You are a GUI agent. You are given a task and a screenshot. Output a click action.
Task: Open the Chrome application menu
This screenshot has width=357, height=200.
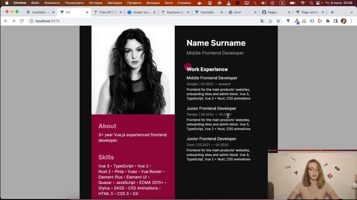click(20, 3)
